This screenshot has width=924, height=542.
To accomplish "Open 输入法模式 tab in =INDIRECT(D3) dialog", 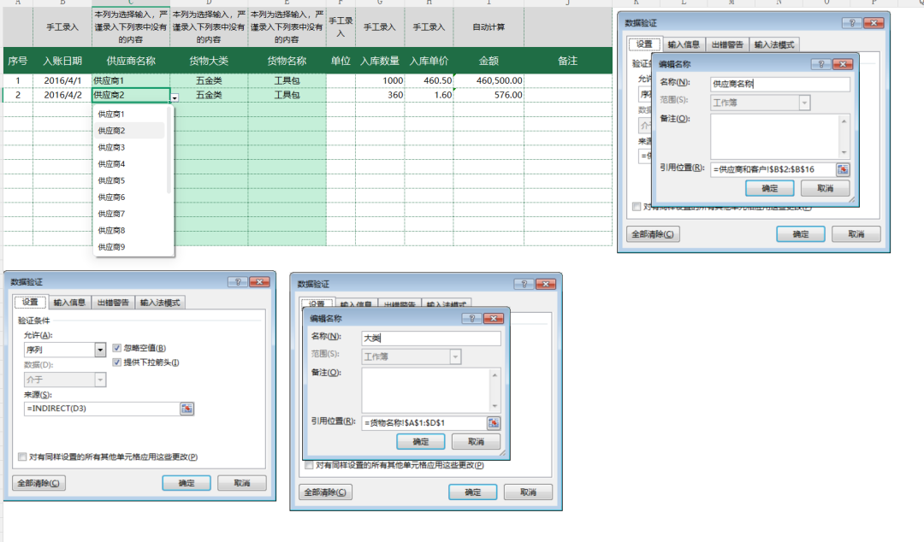I will click(160, 302).
